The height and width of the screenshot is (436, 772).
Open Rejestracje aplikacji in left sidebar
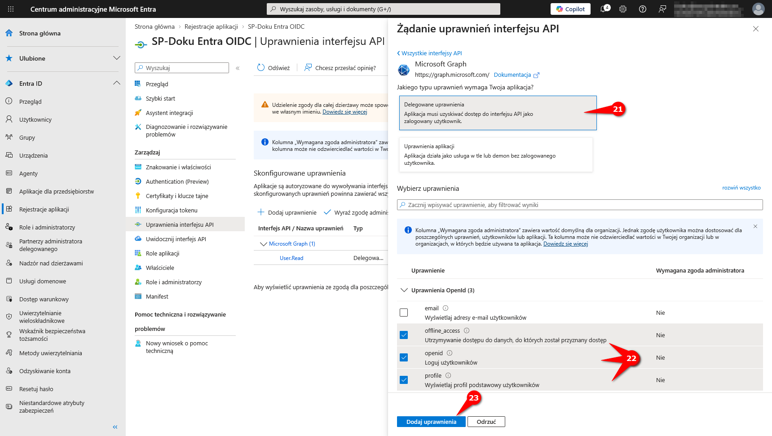click(44, 209)
